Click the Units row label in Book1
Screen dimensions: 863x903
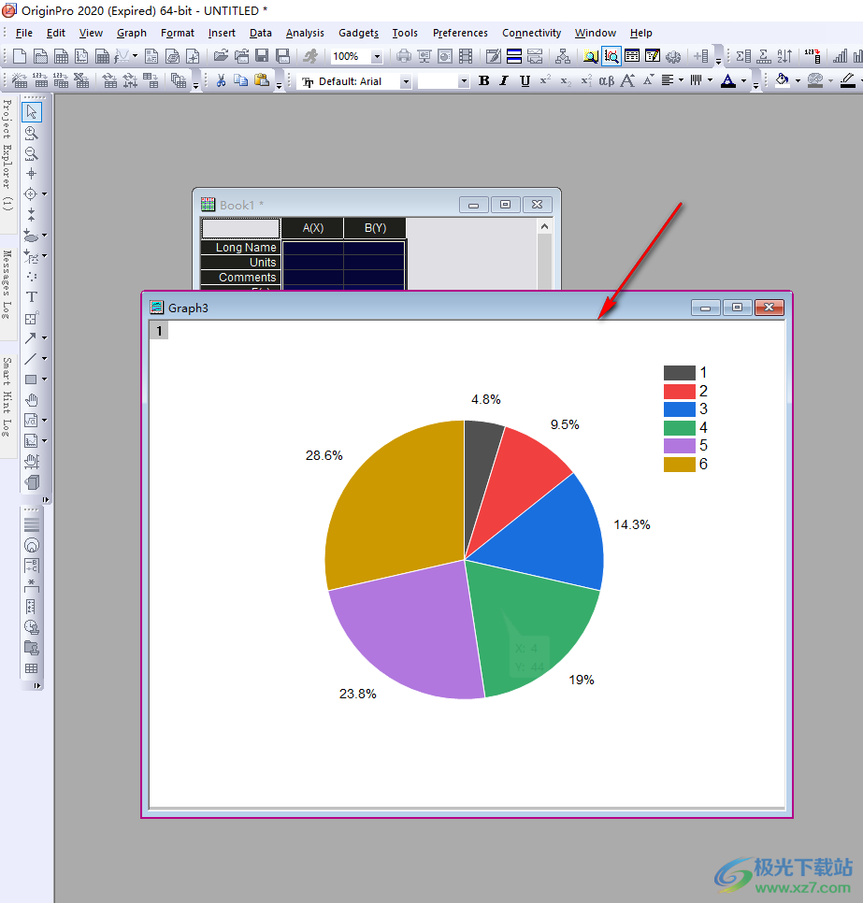[241, 262]
